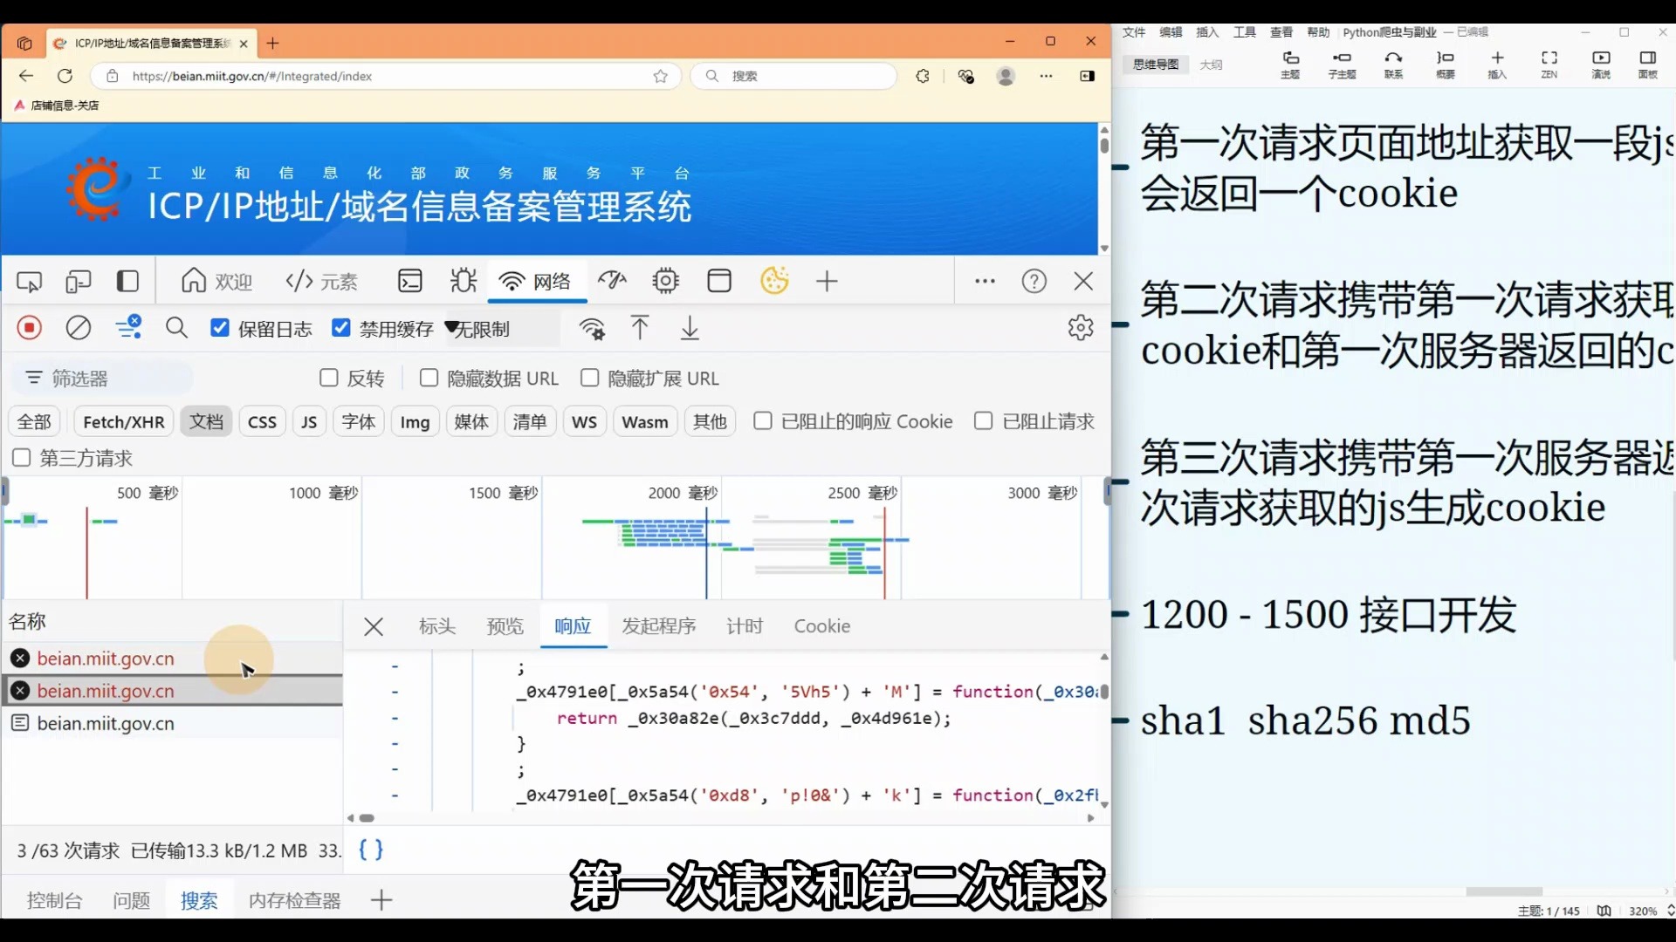Select Fetch/XHR request type filter

pos(124,422)
